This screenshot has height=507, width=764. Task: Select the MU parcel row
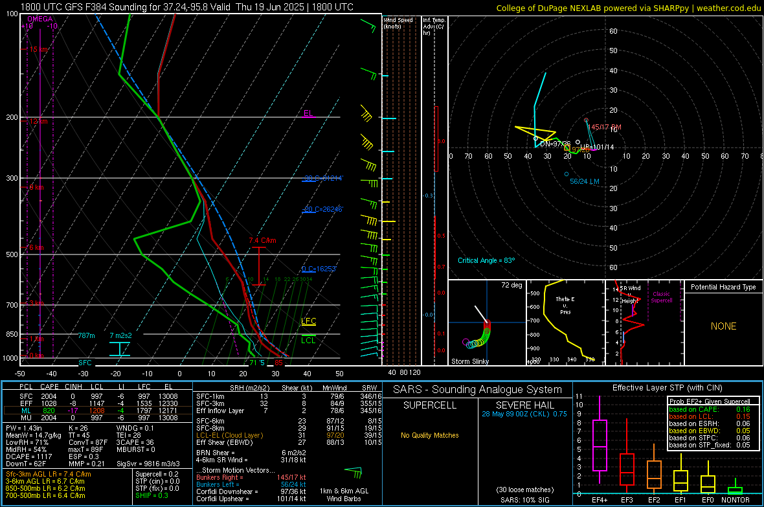pos(98,417)
